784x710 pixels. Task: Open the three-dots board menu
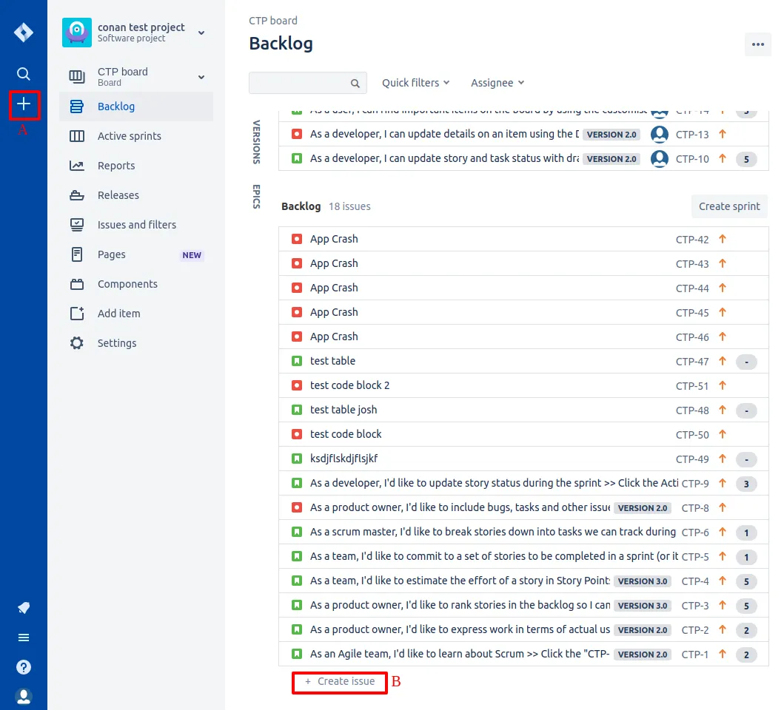click(x=757, y=44)
